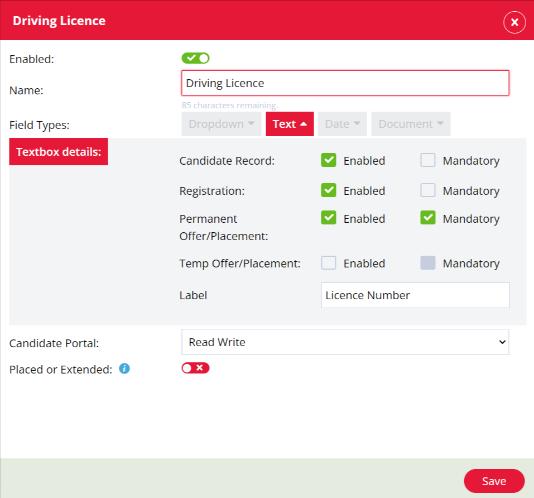Check Candidate Record Mandatory checkbox
534x498 pixels.
point(428,160)
